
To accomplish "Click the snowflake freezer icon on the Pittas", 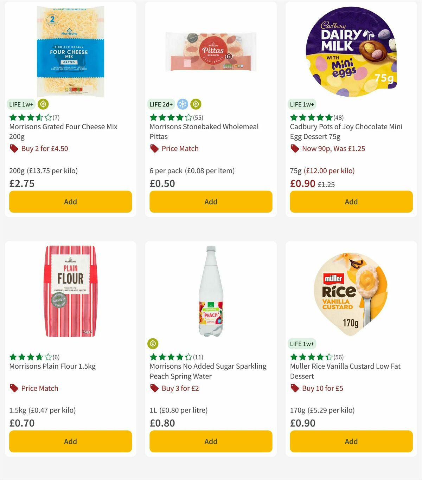I will point(183,104).
